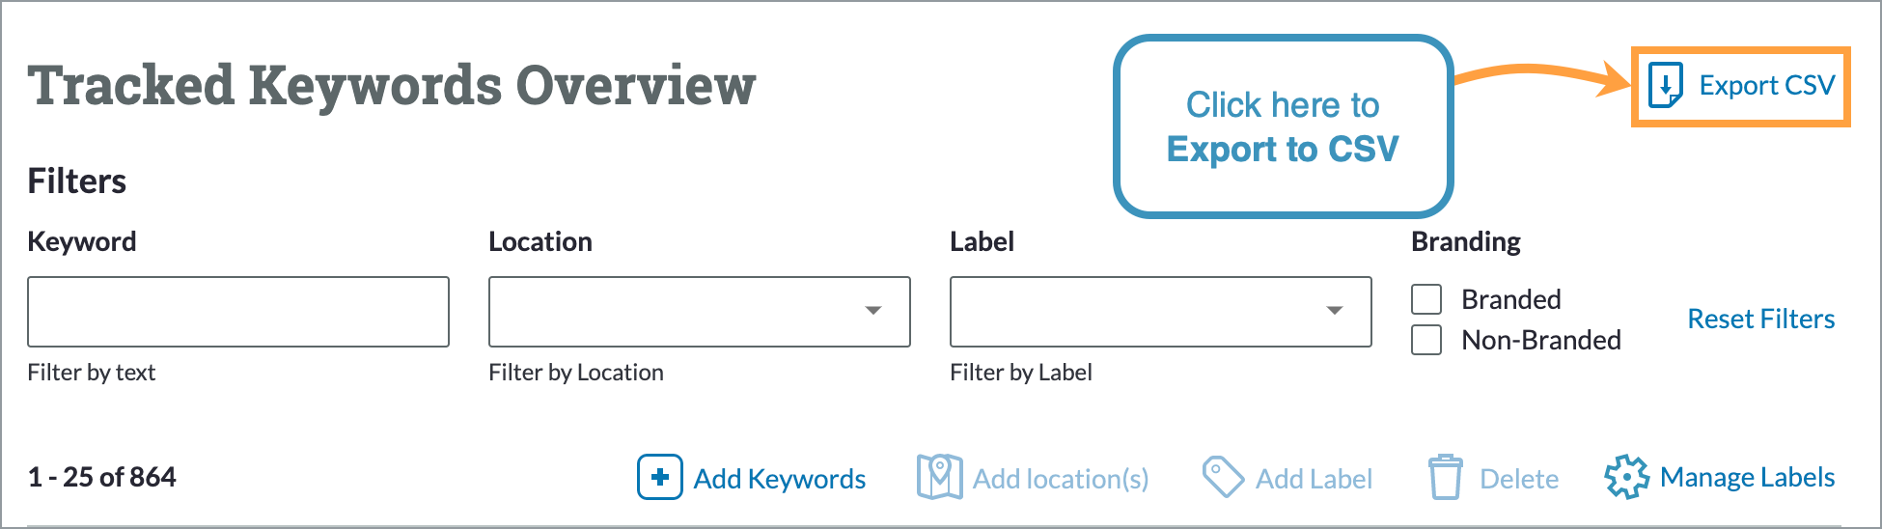This screenshot has width=1882, height=529.
Task: Click the Add Label tag icon
Action: (x=1223, y=477)
